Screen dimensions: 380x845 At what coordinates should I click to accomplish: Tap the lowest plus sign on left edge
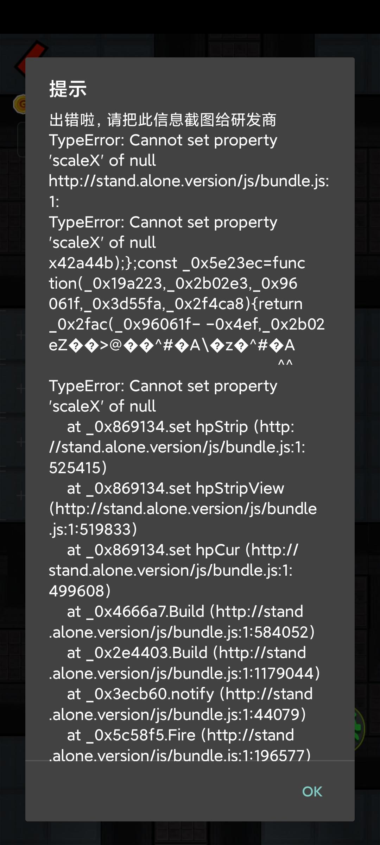click(x=20, y=495)
